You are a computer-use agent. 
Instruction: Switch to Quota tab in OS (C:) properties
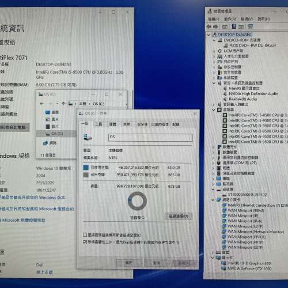pyautogui.click(x=176, y=124)
